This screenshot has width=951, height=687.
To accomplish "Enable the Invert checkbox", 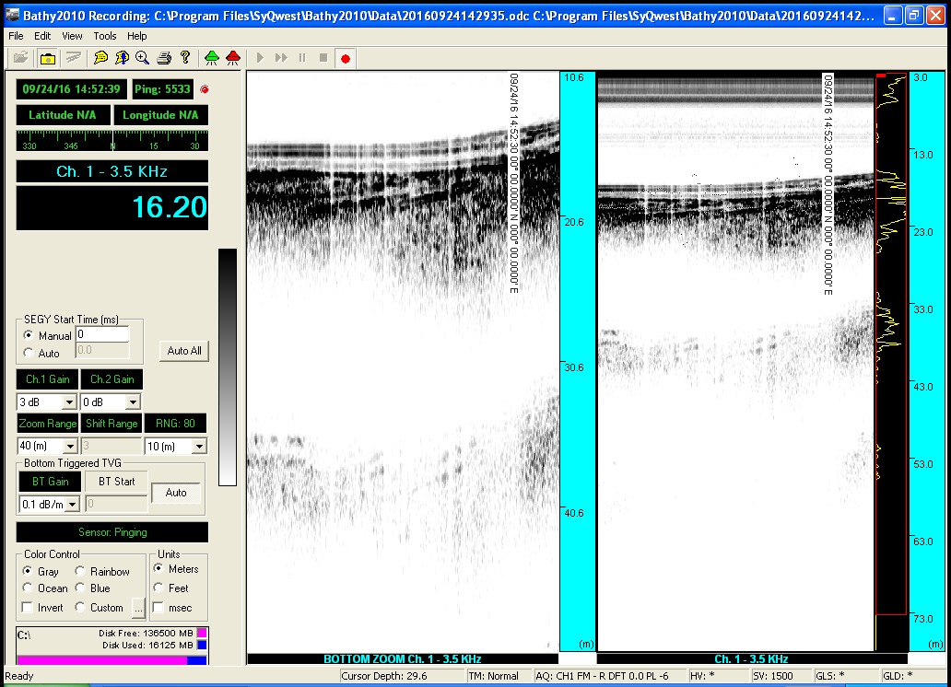I will click(29, 608).
